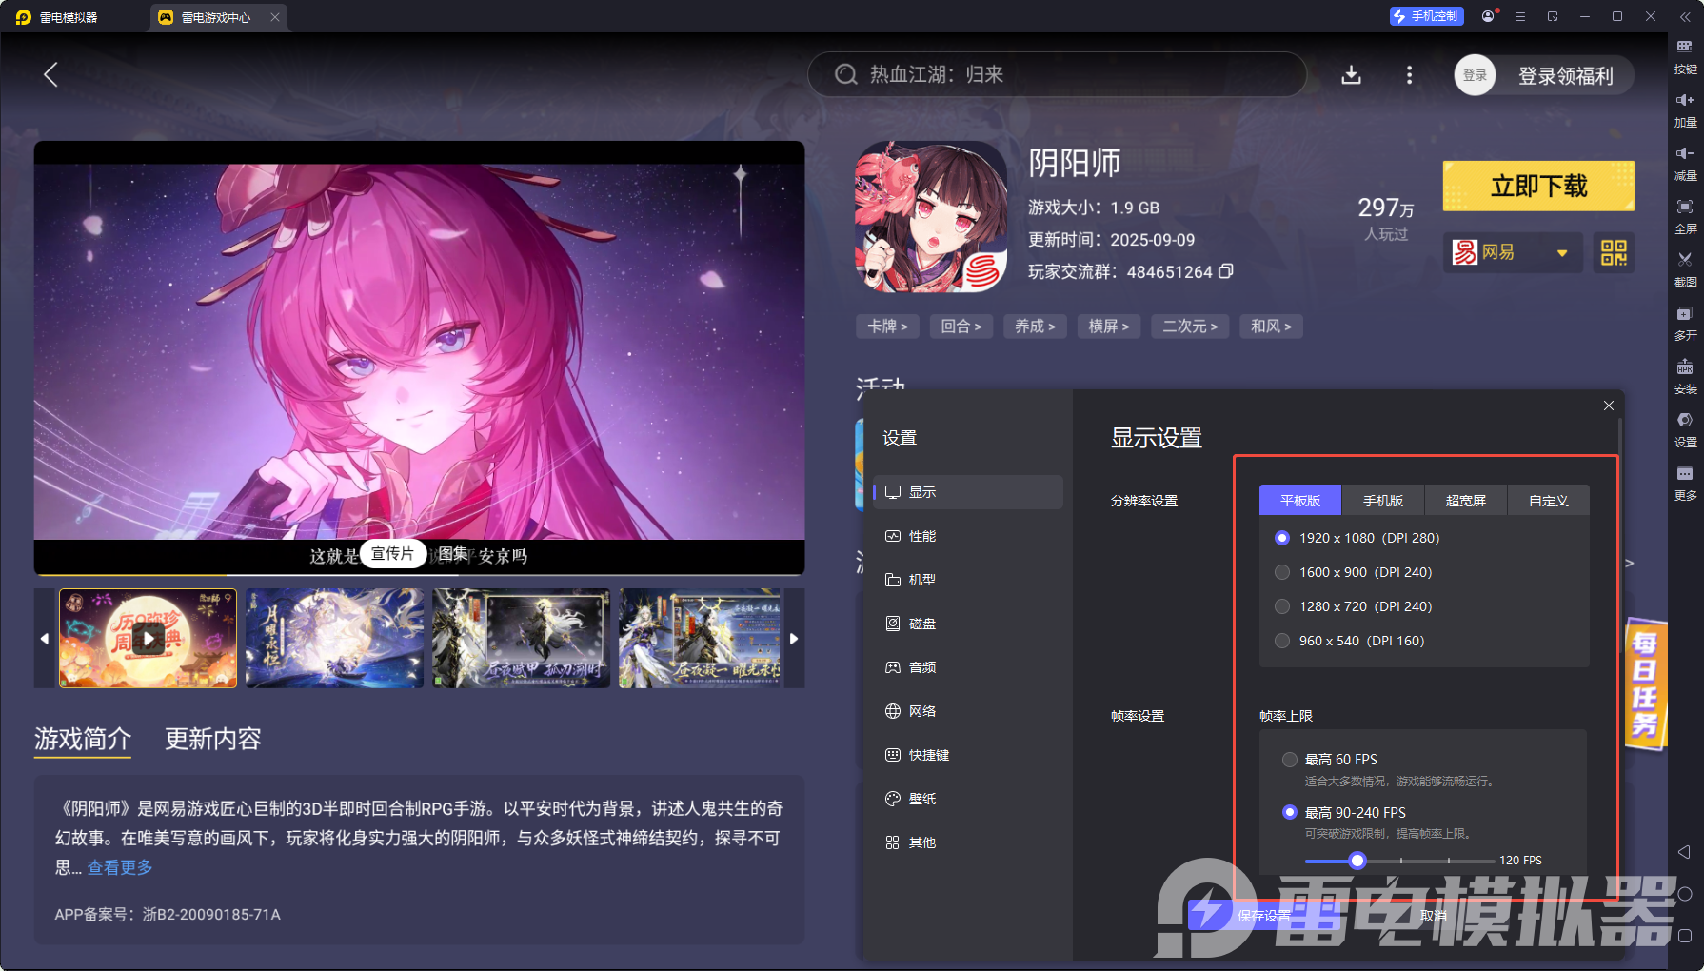
Task: Click the 手机控制 button in title bar
Action: pyautogui.click(x=1426, y=16)
